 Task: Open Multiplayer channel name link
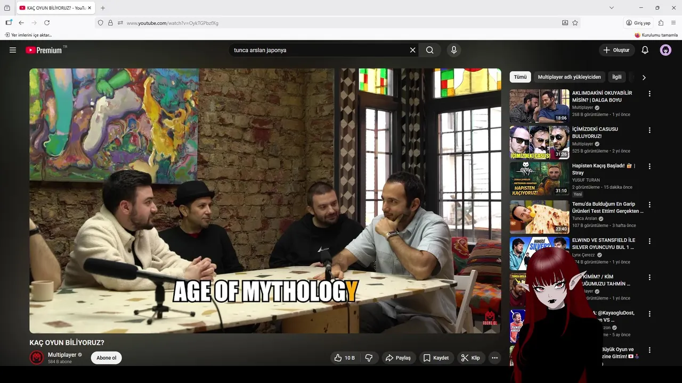pyautogui.click(x=62, y=355)
